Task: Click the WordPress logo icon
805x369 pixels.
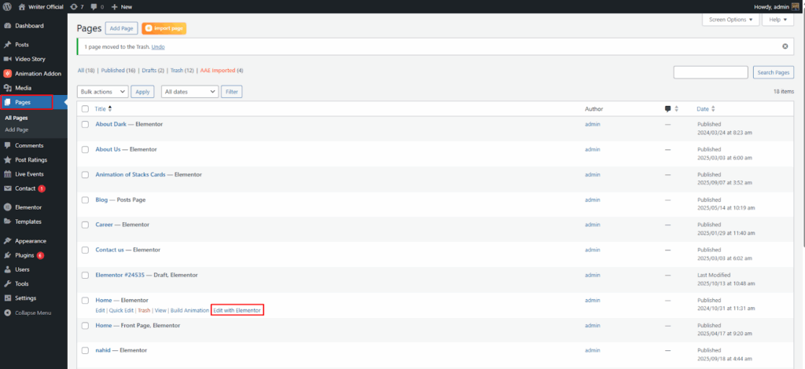Action: click(6, 6)
